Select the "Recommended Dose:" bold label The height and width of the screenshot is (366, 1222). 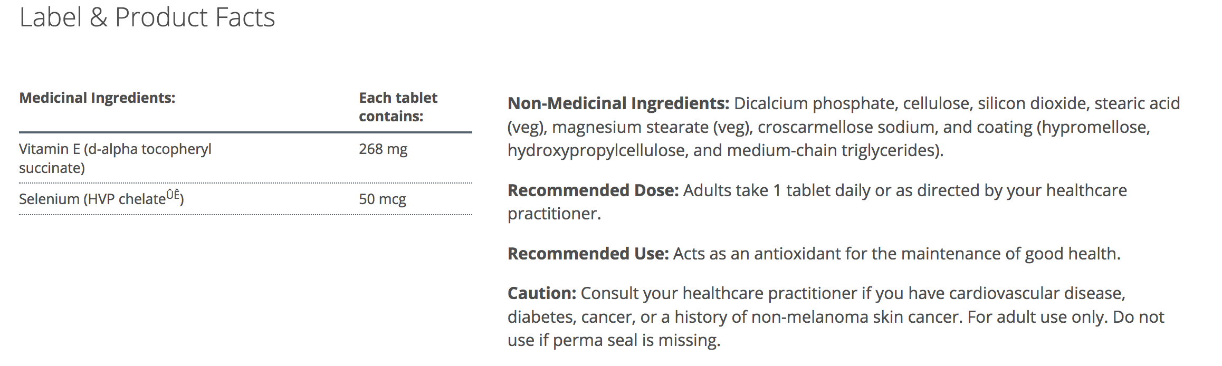pos(593,190)
